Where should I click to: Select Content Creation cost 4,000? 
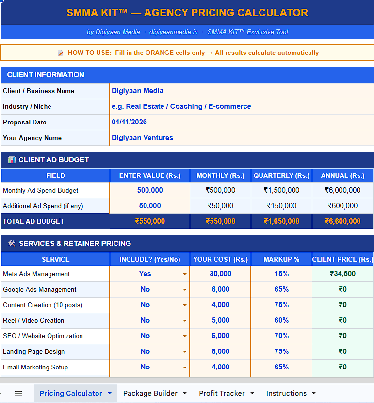[x=220, y=305]
